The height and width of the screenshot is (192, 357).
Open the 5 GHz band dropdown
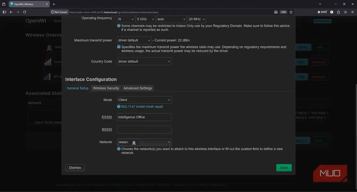145,19
